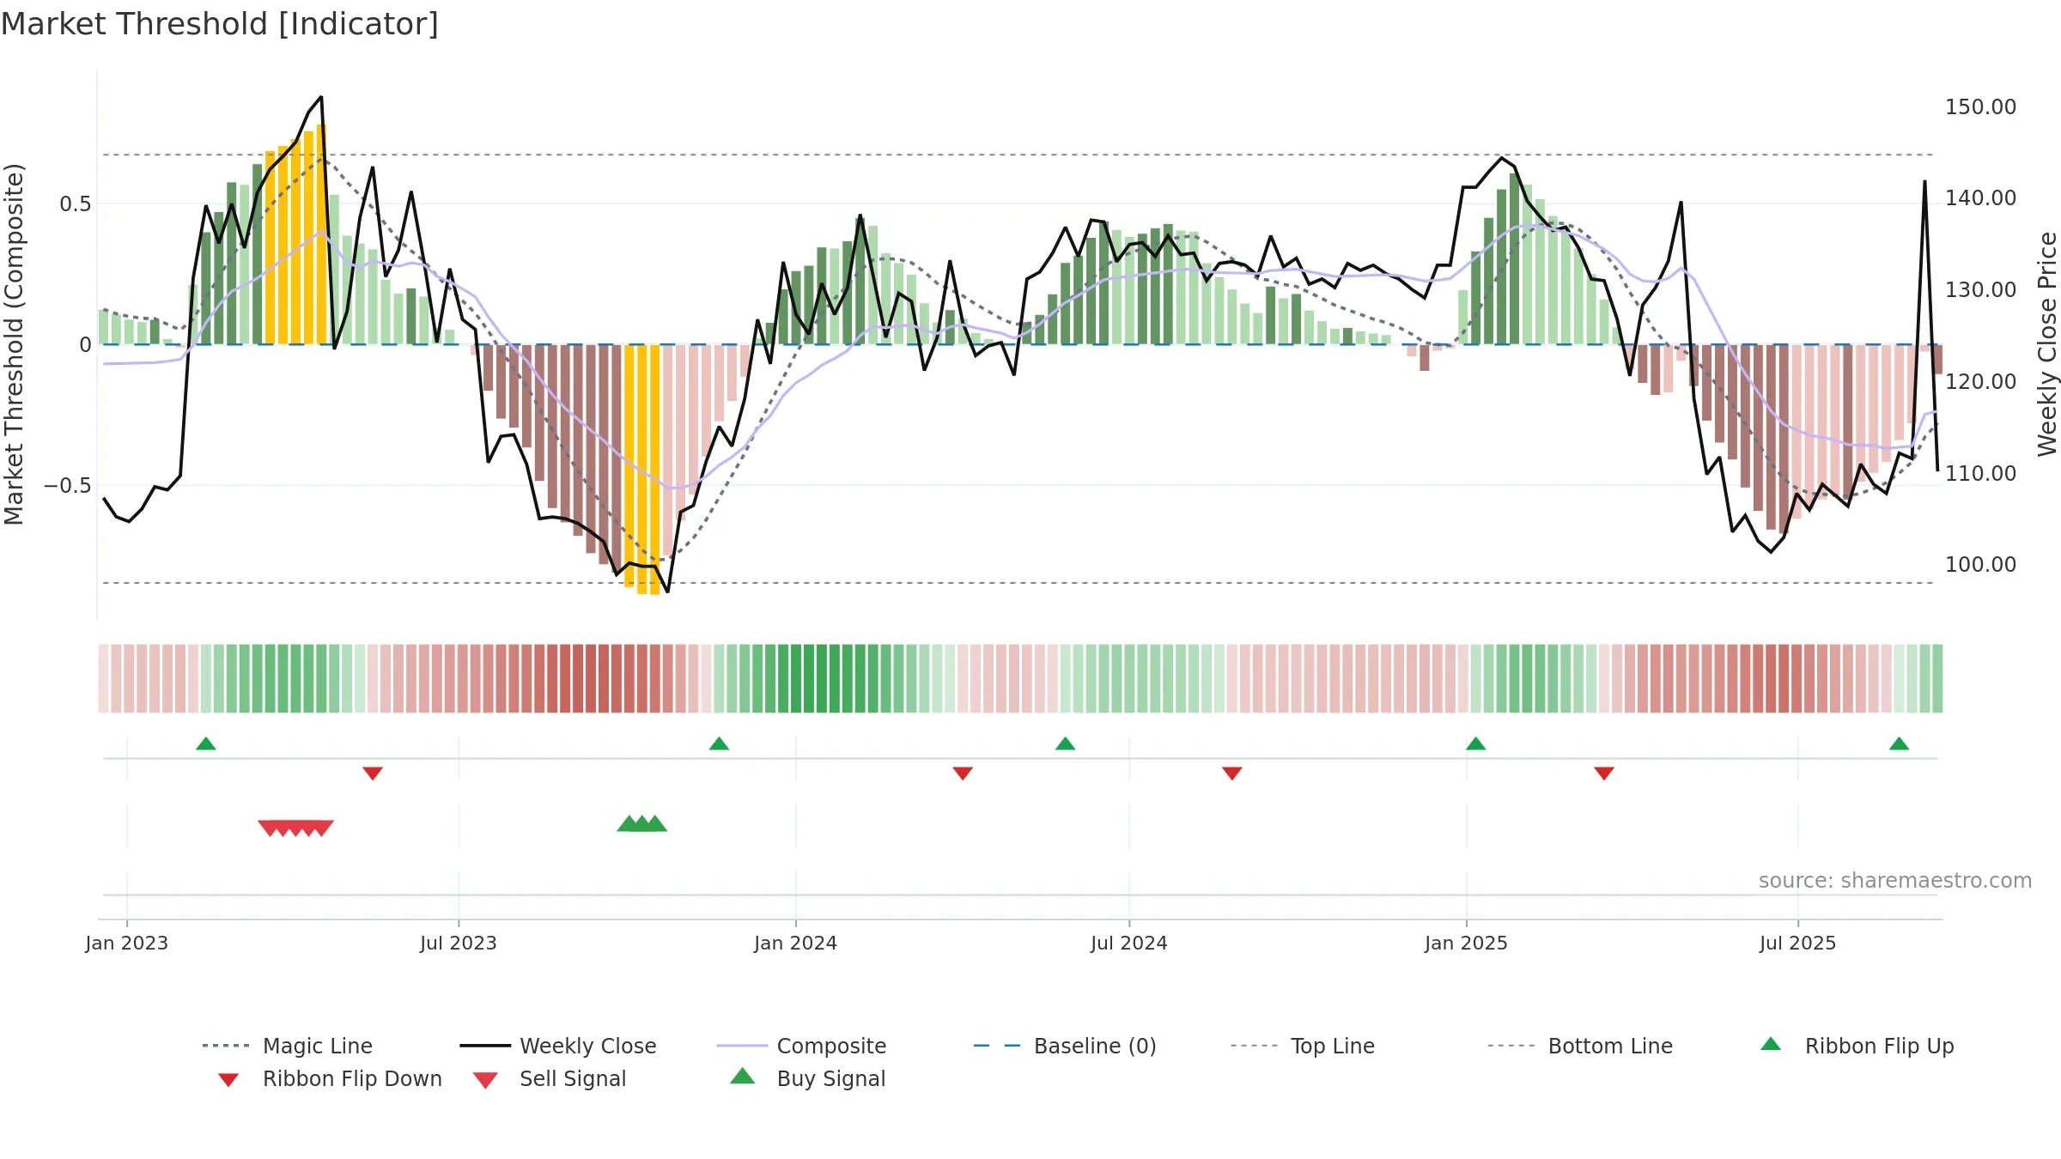
Task: Click the Jul 2023 x-axis label
Action: (x=459, y=944)
